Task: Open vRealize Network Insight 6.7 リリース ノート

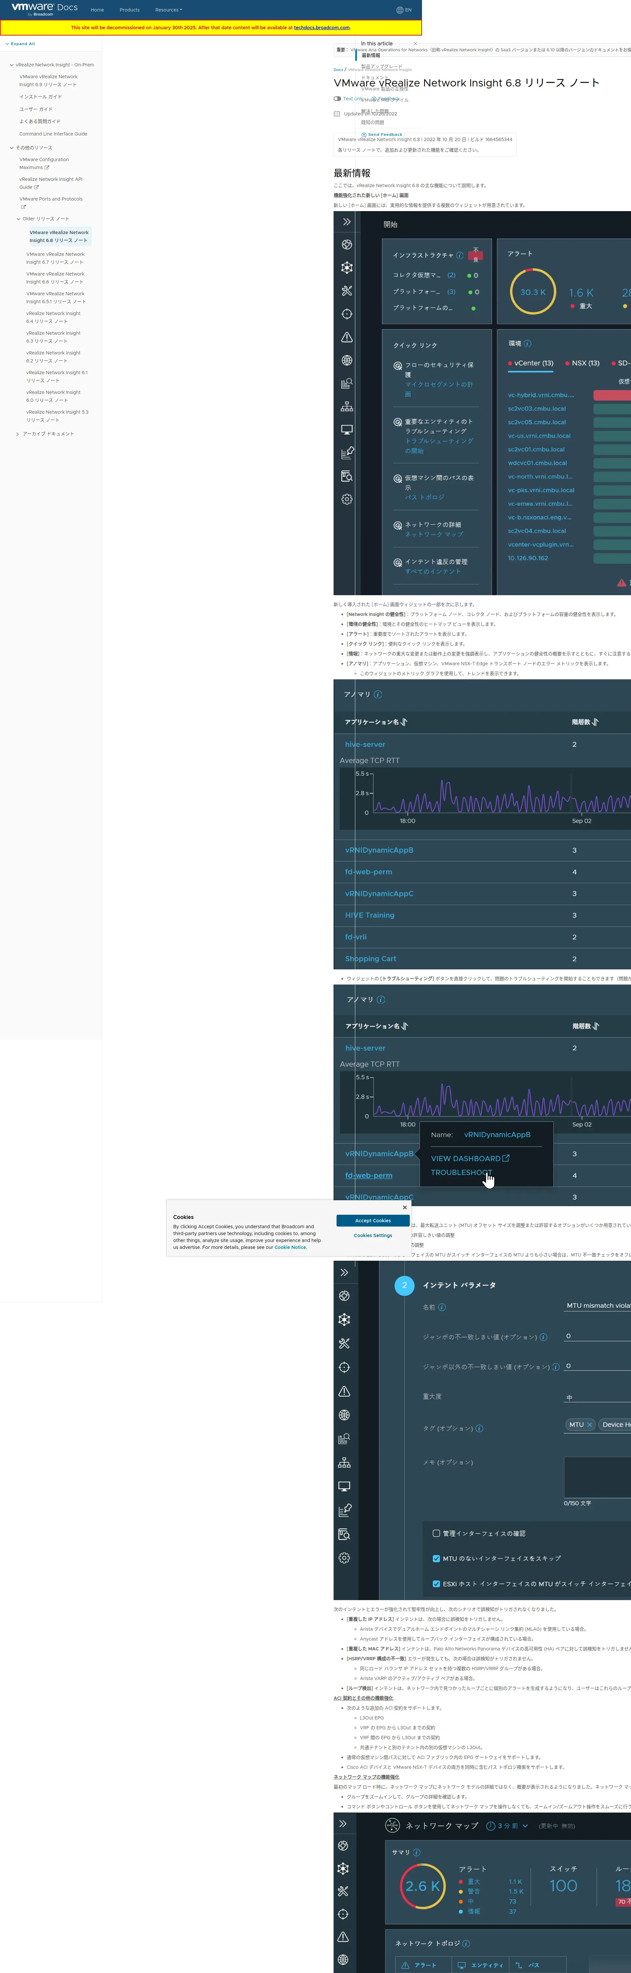Action: pyautogui.click(x=55, y=258)
